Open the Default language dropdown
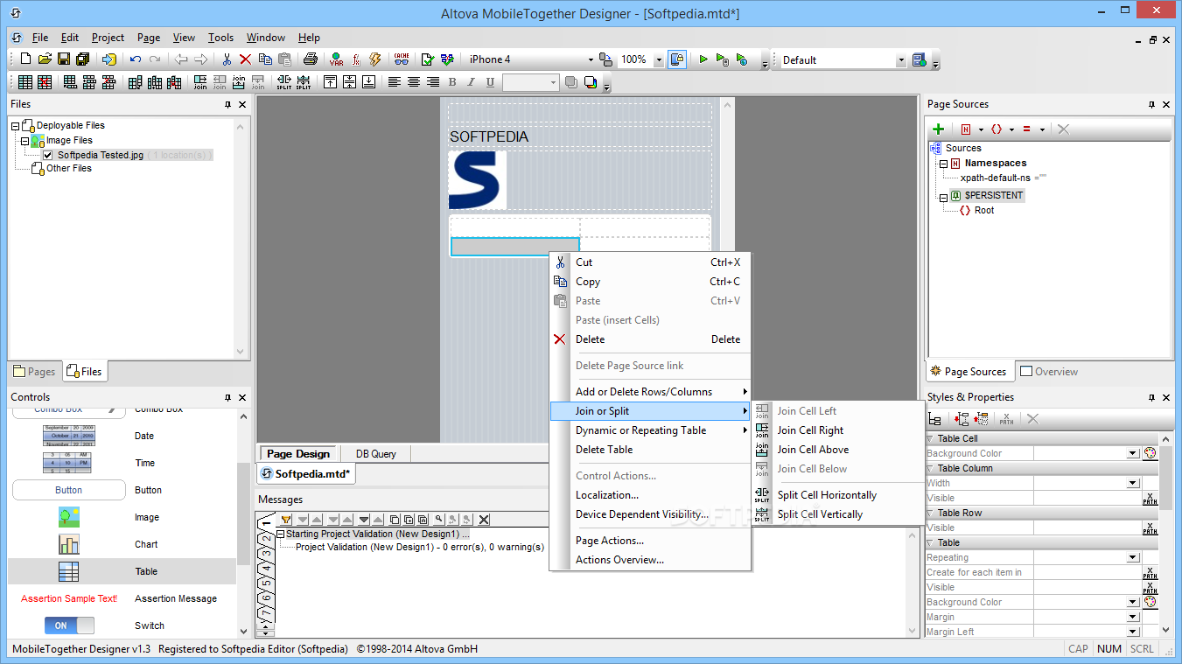Viewport: 1182px width, 664px height. (901, 60)
